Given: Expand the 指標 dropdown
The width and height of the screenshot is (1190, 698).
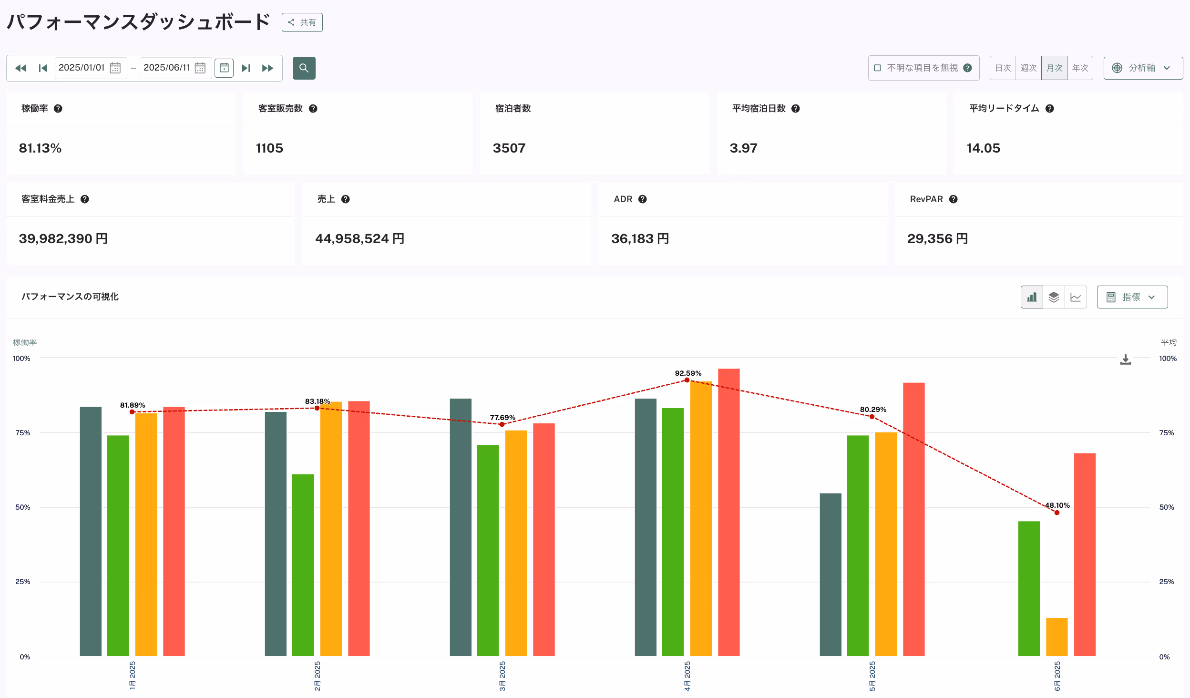Looking at the screenshot, I should tap(1132, 297).
